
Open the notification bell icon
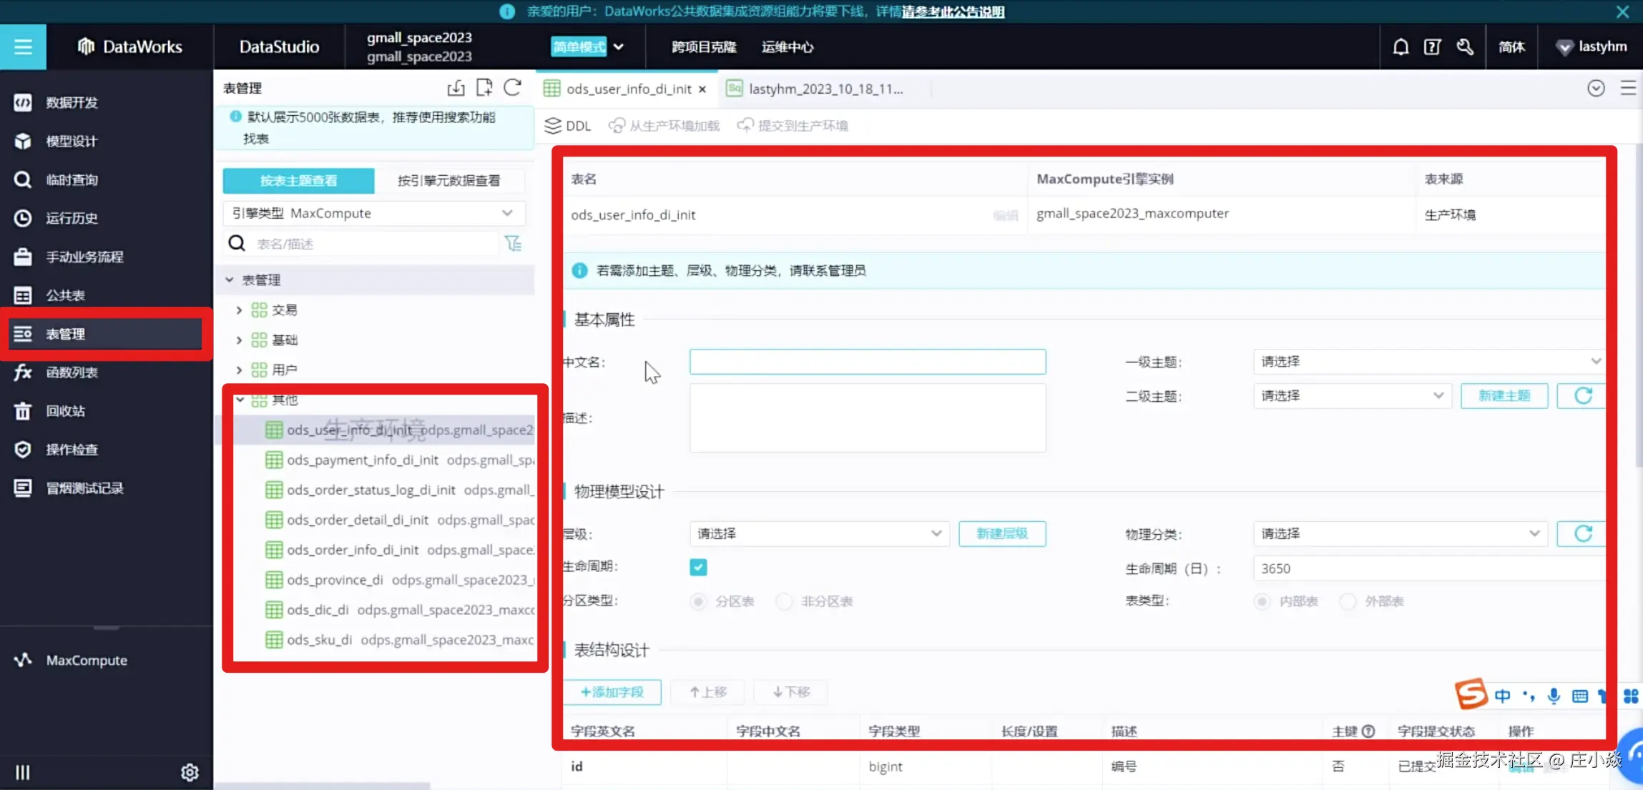pyautogui.click(x=1401, y=46)
